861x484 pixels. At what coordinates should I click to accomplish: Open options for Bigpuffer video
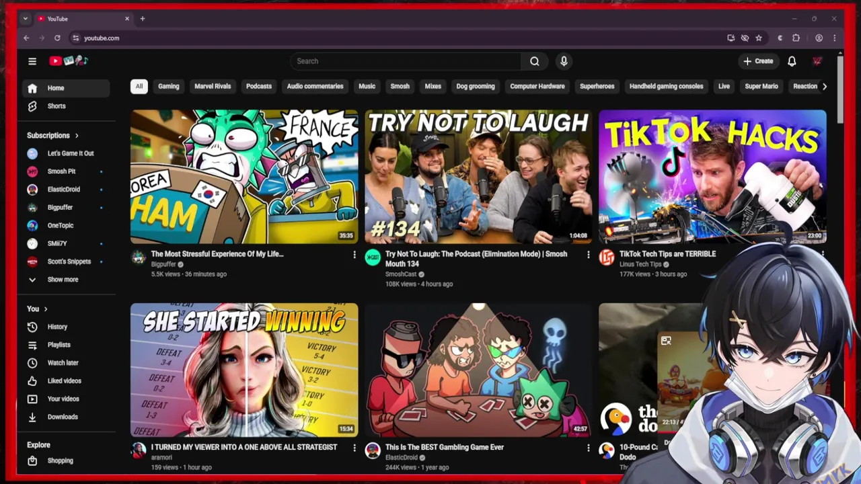354,255
